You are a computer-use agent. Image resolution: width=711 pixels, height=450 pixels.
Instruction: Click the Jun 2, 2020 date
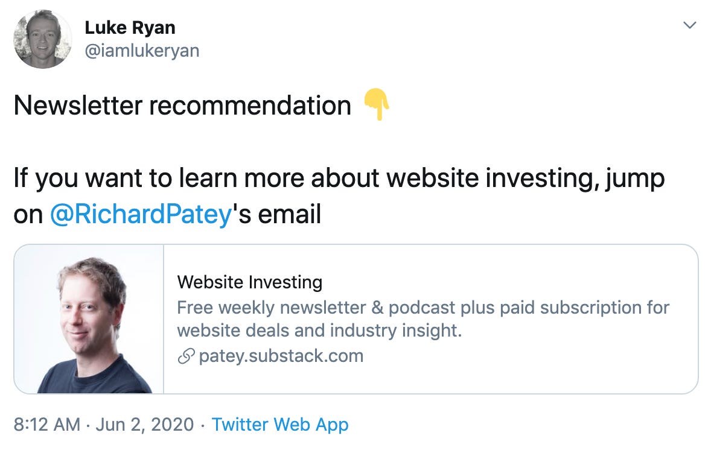pos(145,425)
